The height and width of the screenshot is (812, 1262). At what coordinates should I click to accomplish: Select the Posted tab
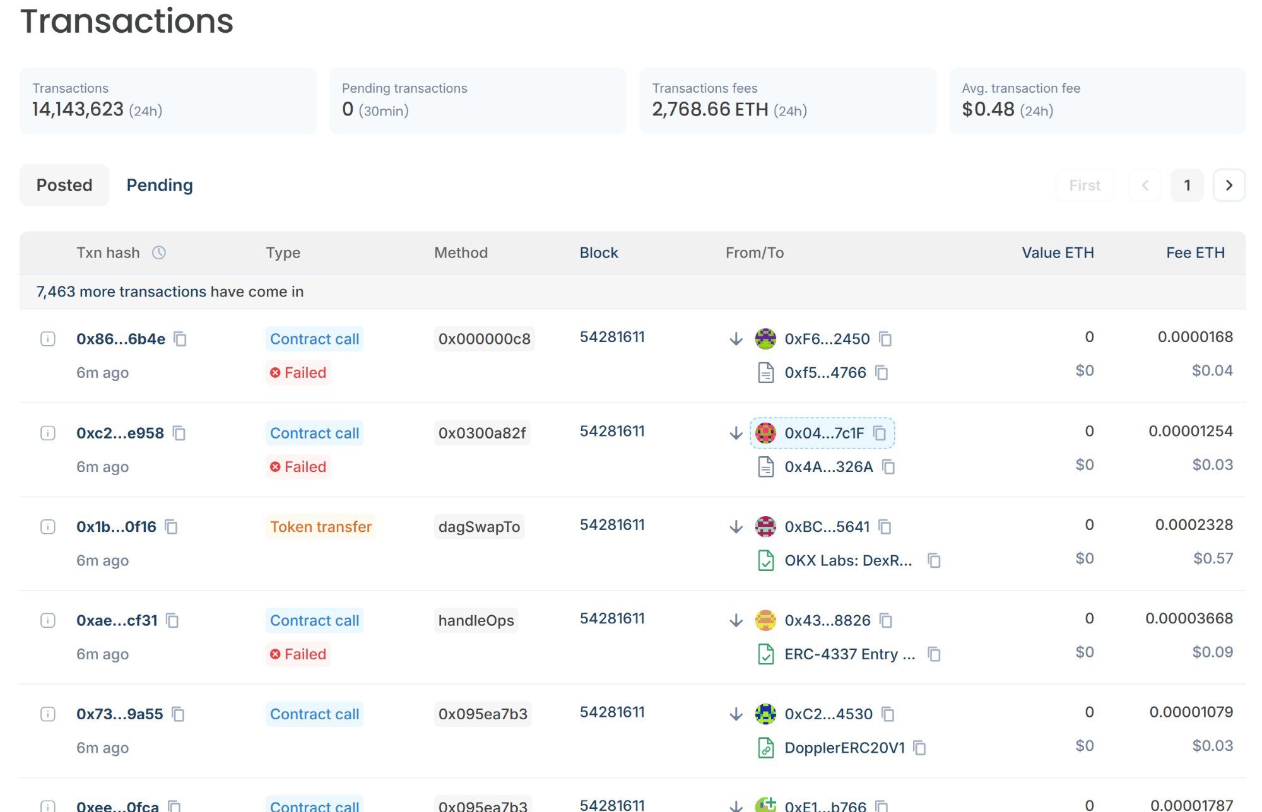click(64, 185)
